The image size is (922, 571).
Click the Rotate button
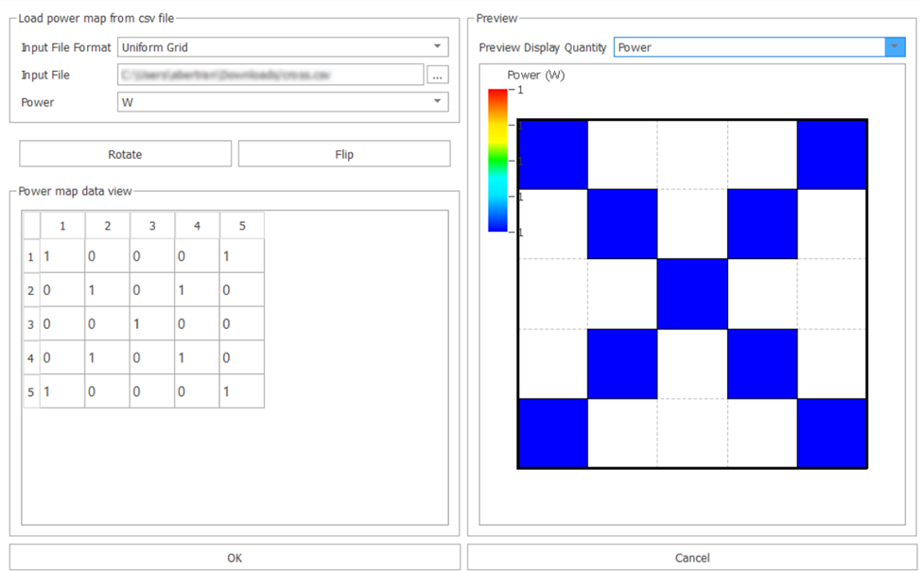point(125,154)
